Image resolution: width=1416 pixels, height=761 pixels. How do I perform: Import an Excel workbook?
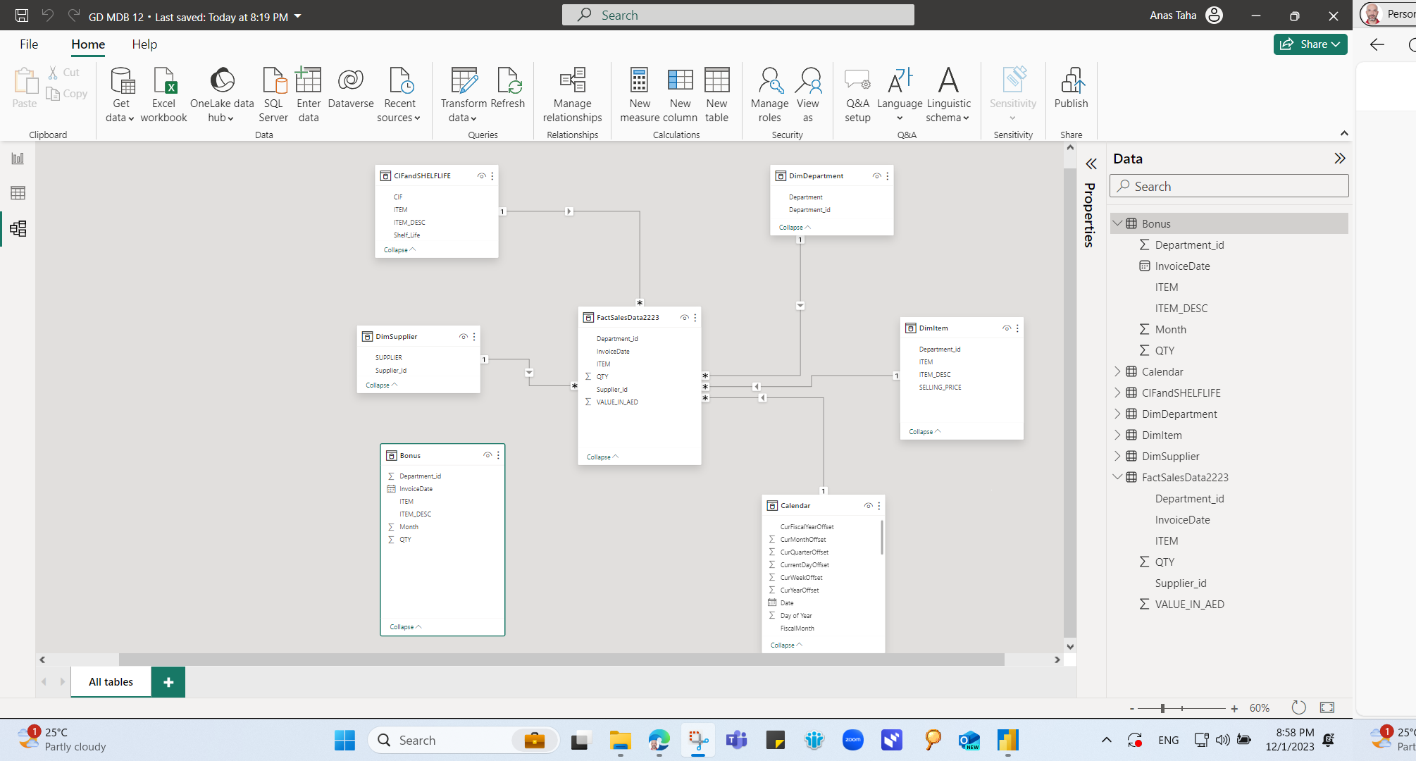coord(163,94)
